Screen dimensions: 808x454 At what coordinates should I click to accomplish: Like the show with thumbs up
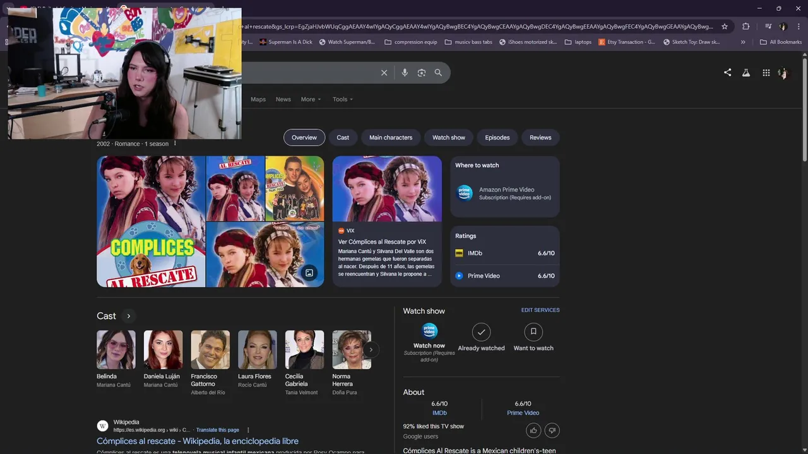pyautogui.click(x=533, y=430)
